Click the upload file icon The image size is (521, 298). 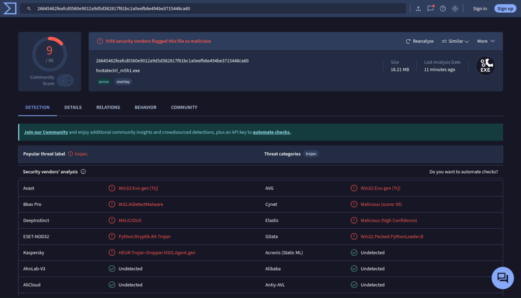pos(418,9)
